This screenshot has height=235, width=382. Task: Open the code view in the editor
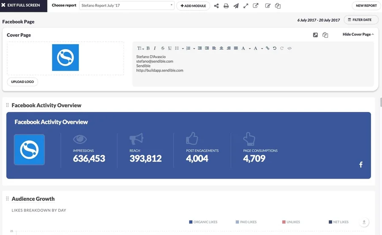[289, 48]
